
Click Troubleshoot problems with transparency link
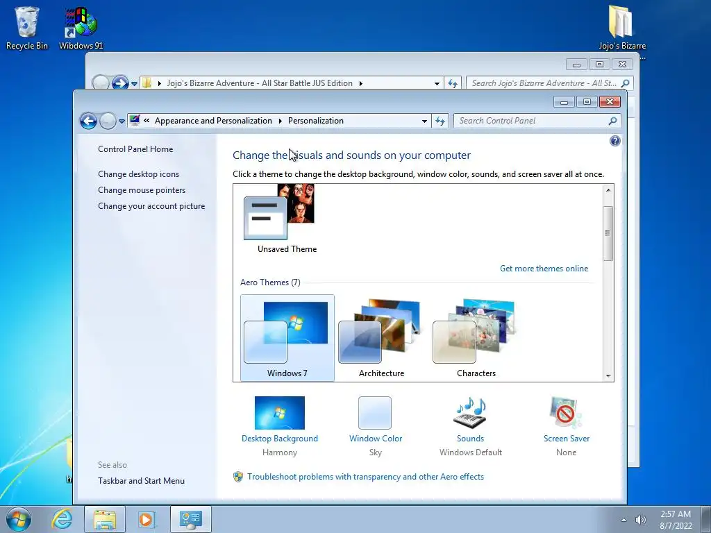pos(365,477)
